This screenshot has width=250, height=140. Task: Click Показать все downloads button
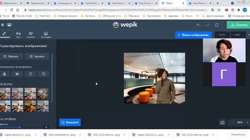click(x=238, y=135)
